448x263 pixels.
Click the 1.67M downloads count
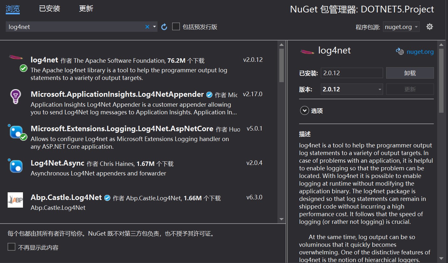145,164
